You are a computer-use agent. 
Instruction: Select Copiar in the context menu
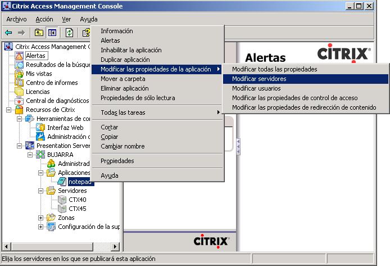(158, 137)
